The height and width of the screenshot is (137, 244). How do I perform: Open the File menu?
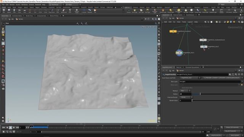tap(3, 5)
